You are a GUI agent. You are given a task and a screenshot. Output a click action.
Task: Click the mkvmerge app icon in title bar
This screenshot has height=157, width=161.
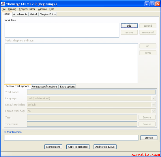[x=3, y=4]
